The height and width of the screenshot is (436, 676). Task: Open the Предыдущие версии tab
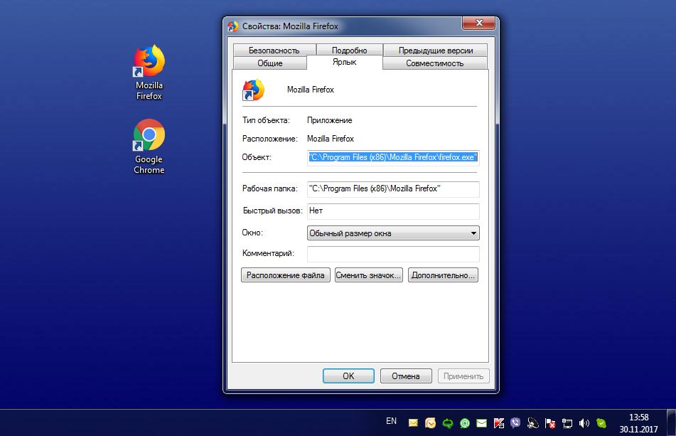click(x=436, y=50)
